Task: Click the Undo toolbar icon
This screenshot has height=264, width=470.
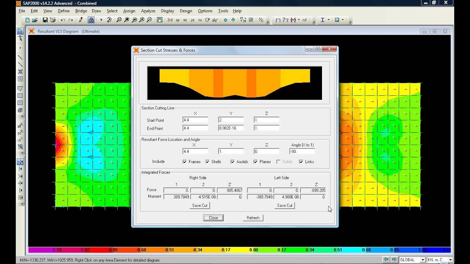Action: click(x=63, y=20)
